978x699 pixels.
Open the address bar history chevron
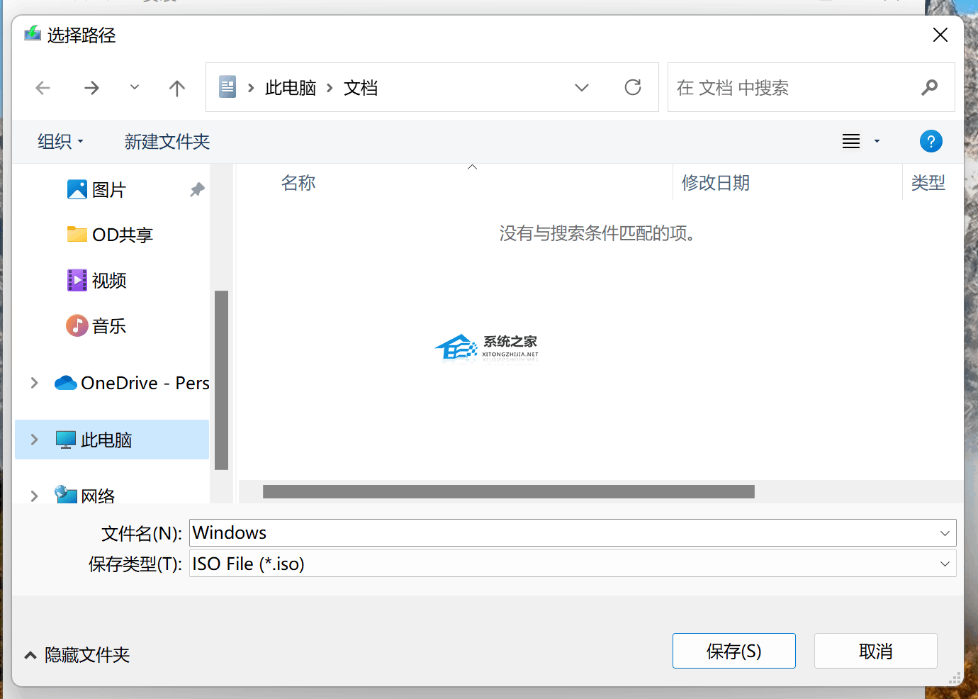click(581, 87)
